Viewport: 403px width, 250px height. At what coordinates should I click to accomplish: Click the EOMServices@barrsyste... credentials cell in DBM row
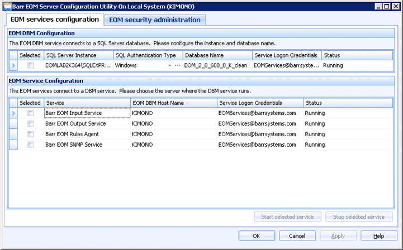tap(287, 65)
